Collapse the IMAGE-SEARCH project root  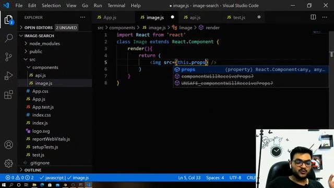(55, 36)
